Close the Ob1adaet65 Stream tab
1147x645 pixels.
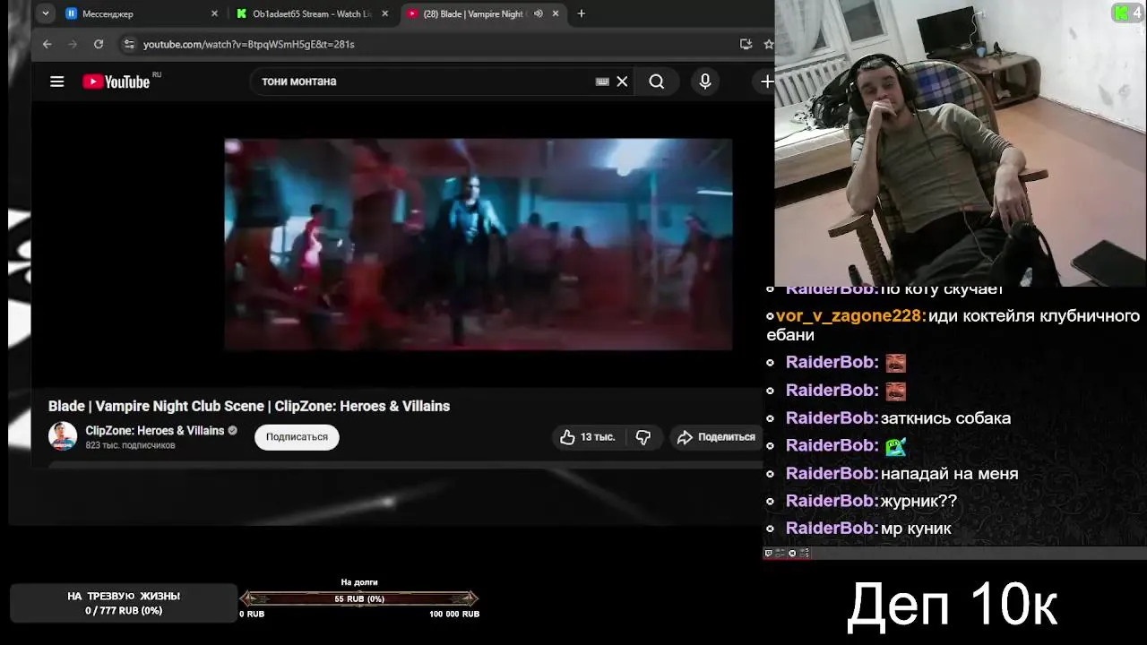point(385,13)
